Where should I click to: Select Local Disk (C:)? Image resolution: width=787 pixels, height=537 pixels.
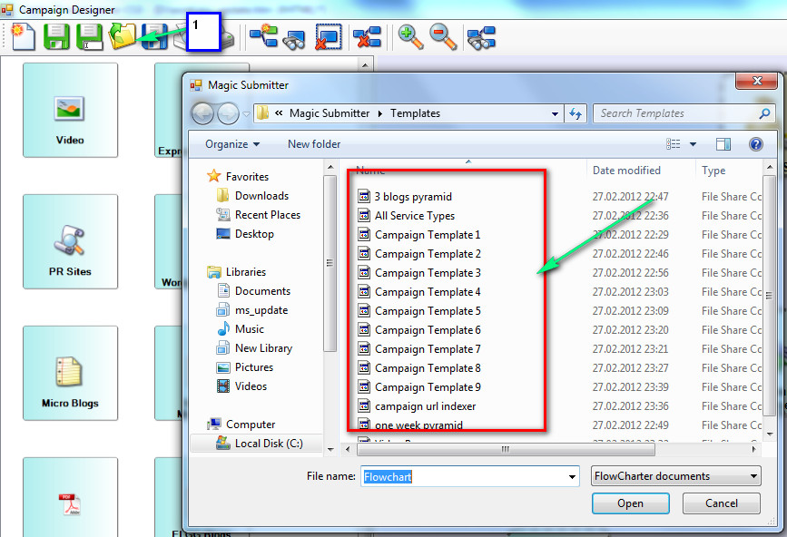pos(260,444)
